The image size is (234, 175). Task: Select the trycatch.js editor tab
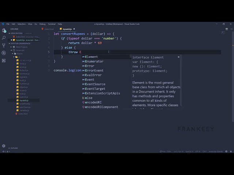(67, 29)
